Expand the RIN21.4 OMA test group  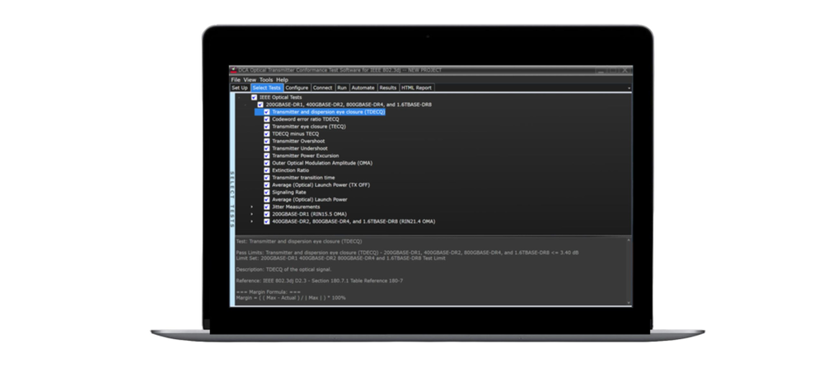252,221
